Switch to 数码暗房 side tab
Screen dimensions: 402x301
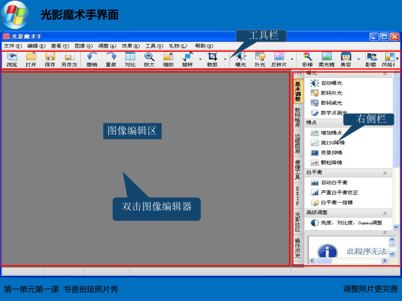click(298, 117)
